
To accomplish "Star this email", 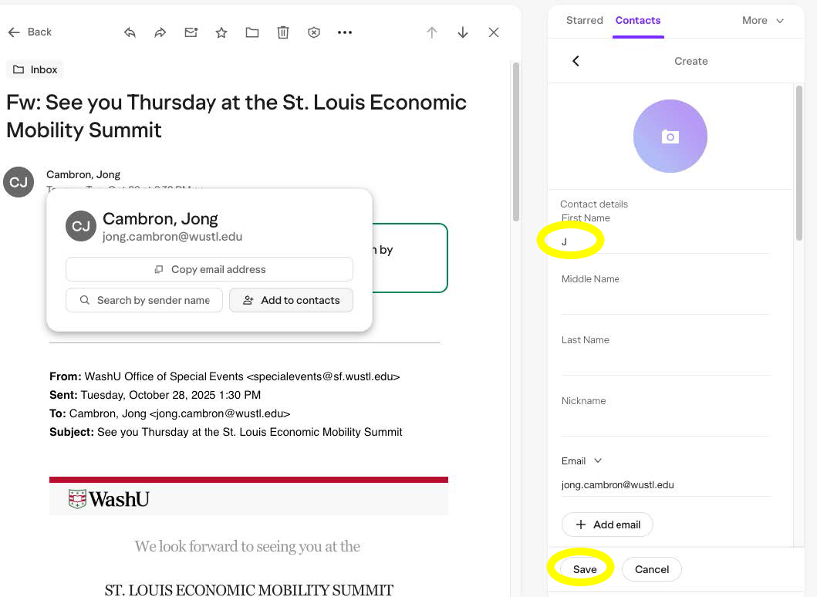I will click(x=221, y=32).
